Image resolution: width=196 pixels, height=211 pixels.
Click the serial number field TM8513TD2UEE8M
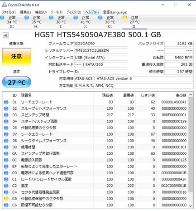[100, 51]
